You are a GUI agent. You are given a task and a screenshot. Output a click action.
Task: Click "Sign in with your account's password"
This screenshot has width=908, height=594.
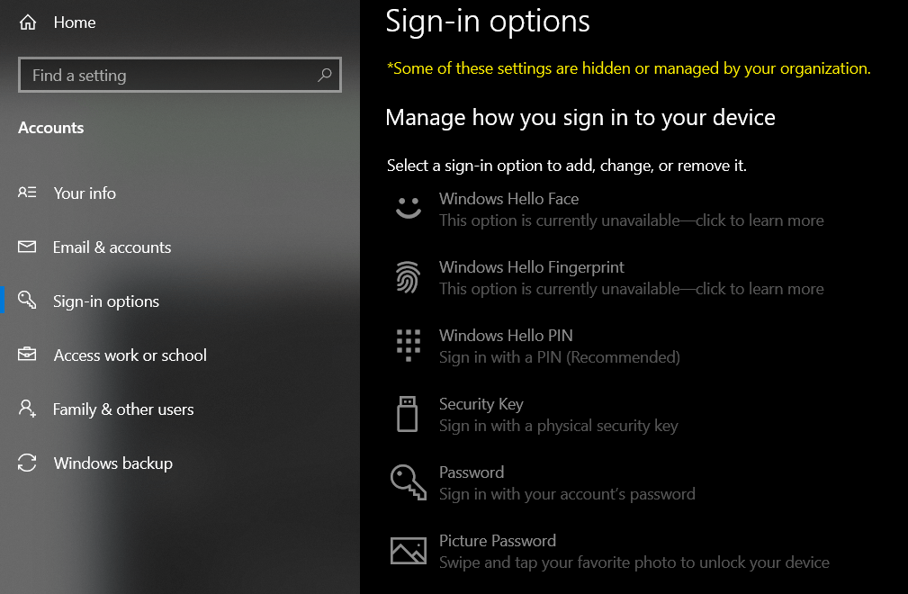click(x=567, y=494)
